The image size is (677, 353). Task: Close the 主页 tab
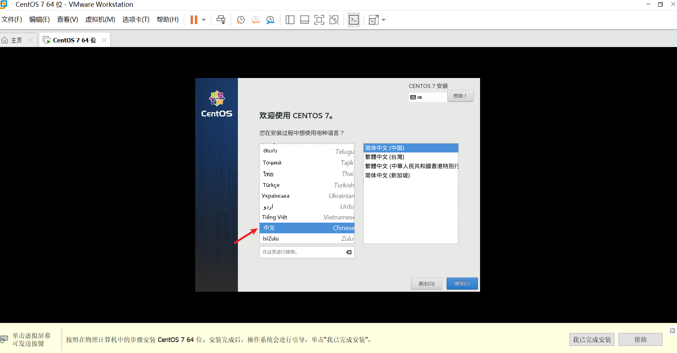(31, 40)
